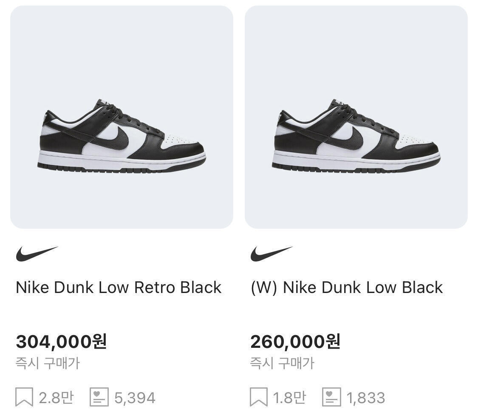
Task: Open the (W) Nike Dunk Low Black title
Action: click(x=347, y=288)
